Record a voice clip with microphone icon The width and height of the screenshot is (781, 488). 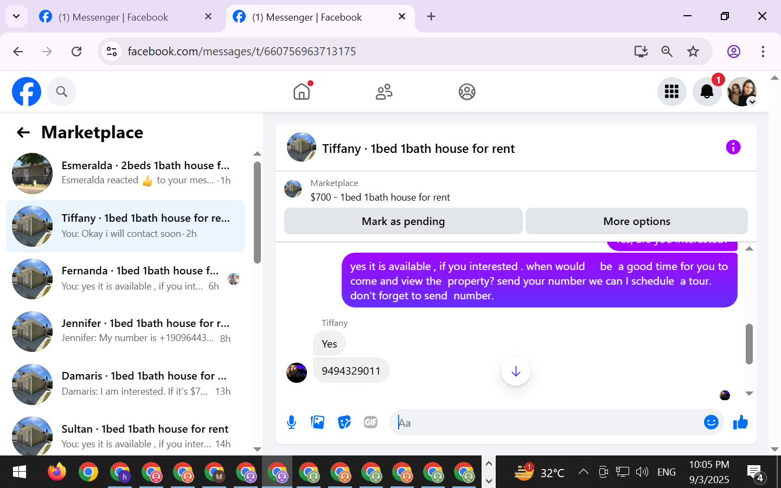point(291,422)
